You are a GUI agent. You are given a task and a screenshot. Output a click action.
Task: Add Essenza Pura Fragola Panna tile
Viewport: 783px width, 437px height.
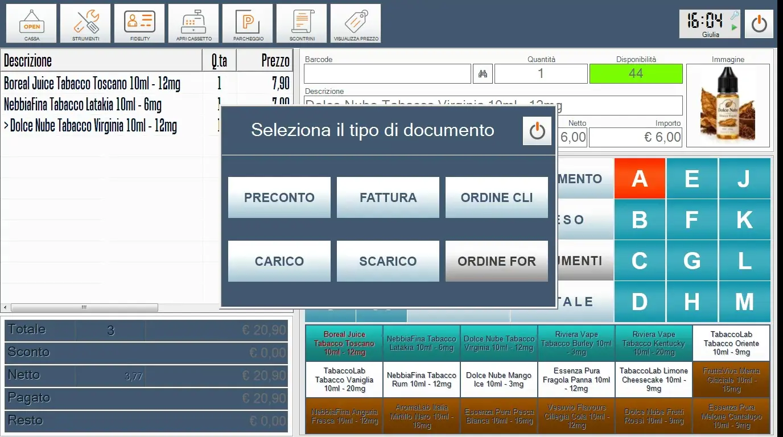point(576,380)
